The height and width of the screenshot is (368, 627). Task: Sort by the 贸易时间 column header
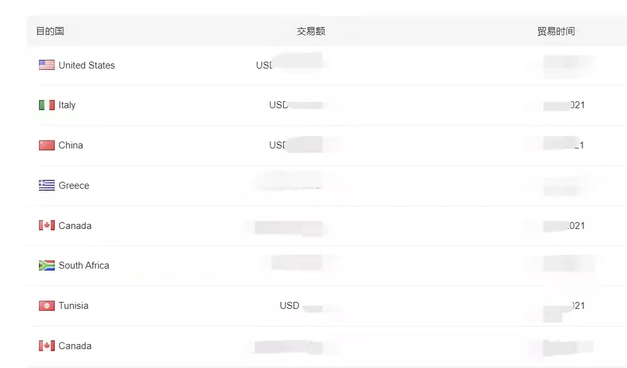556,31
